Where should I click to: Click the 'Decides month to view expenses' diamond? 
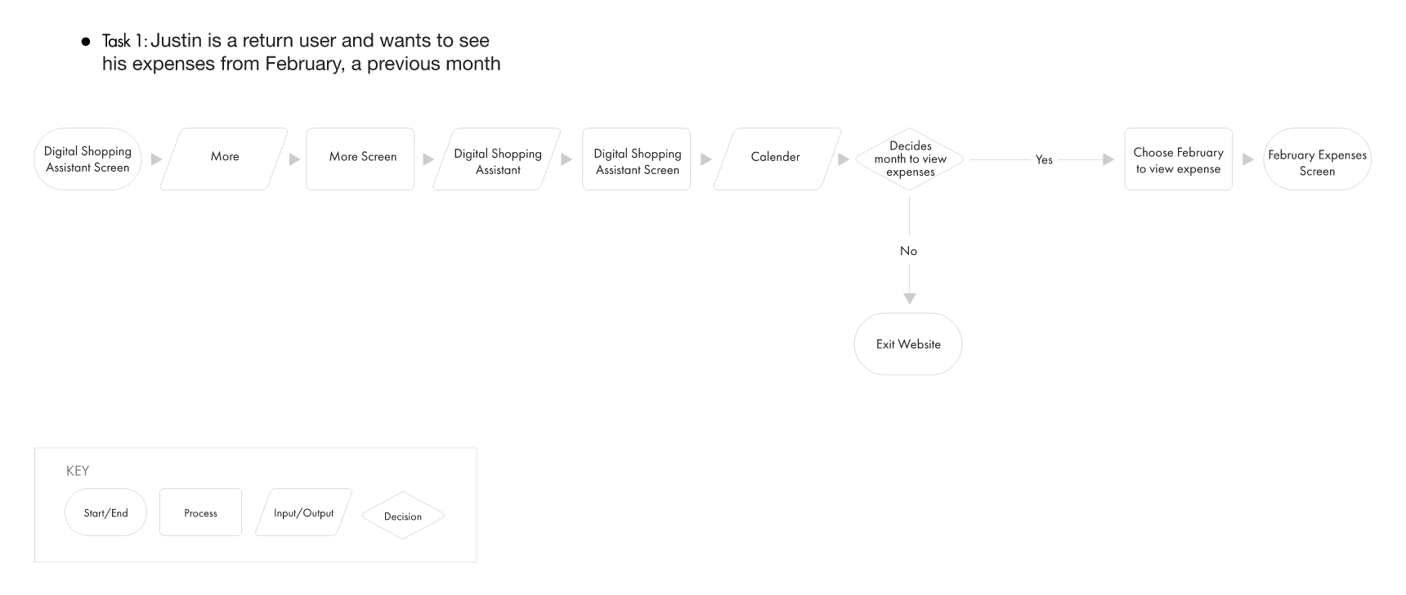(x=910, y=159)
